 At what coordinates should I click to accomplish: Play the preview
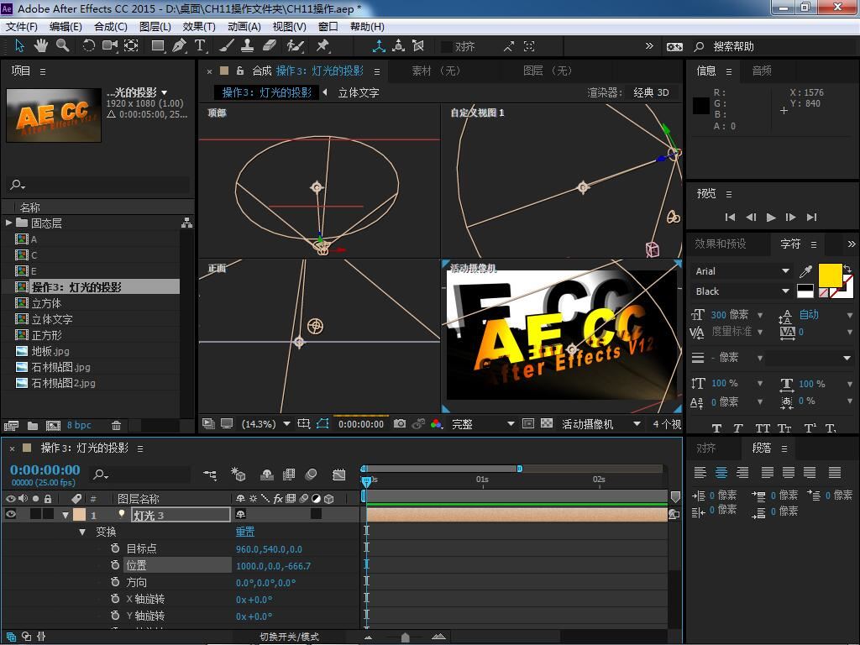pyautogui.click(x=771, y=218)
